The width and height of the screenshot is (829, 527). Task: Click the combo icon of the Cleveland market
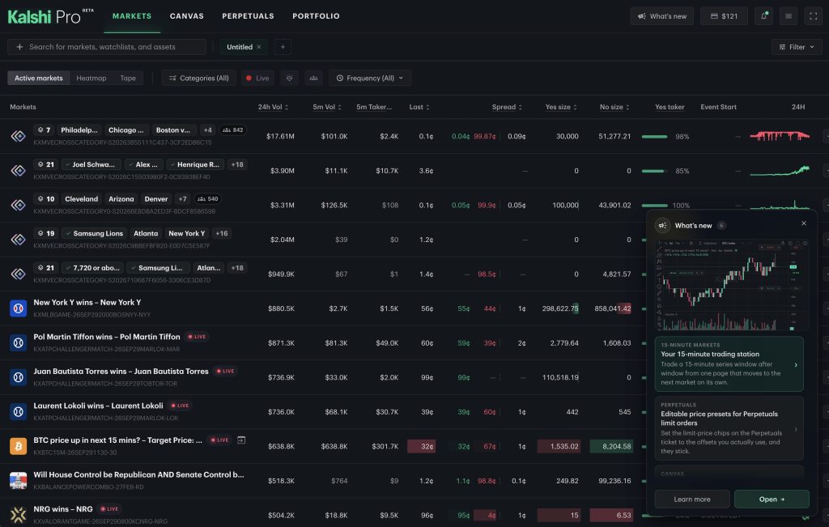[x=19, y=205]
